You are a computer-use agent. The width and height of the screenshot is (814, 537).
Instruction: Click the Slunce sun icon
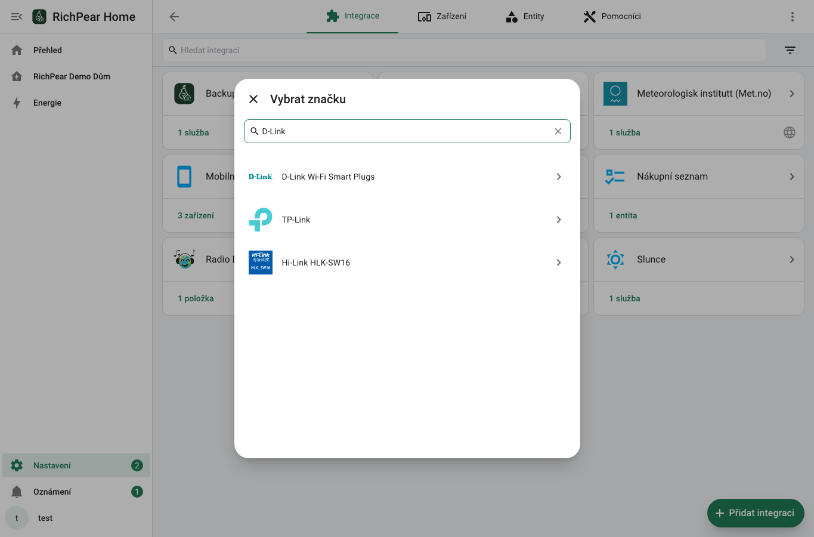coord(615,260)
